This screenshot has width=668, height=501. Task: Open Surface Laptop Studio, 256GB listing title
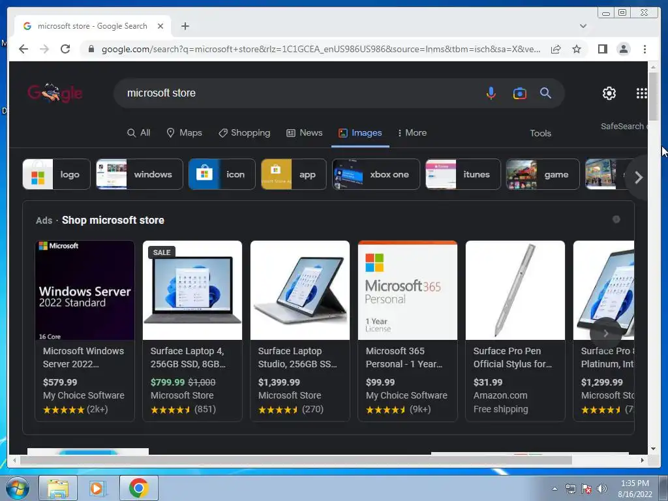coord(297,357)
